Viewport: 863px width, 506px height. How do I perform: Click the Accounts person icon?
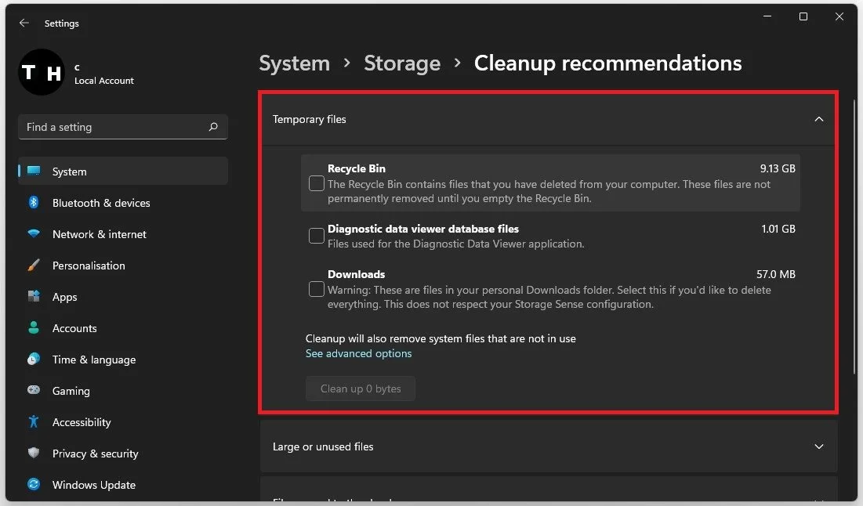coord(34,327)
